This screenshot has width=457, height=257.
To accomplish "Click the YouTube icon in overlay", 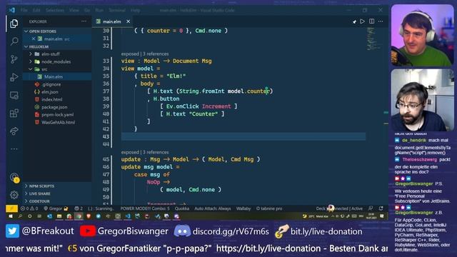I will [x=87, y=231].
